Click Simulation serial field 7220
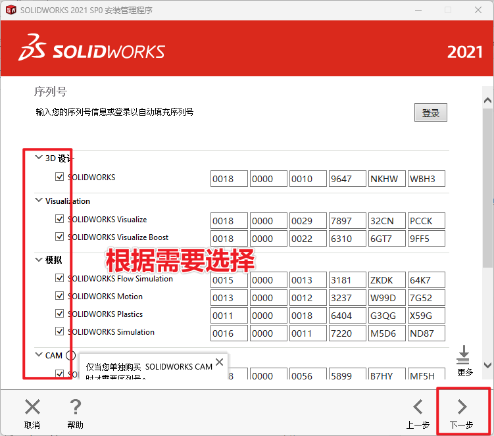Viewport: 494px width, 436px height. [347, 333]
